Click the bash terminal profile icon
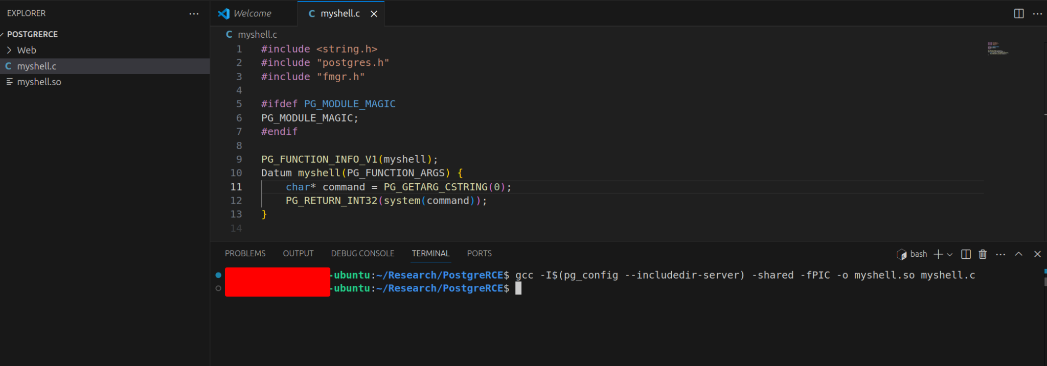 click(x=901, y=254)
